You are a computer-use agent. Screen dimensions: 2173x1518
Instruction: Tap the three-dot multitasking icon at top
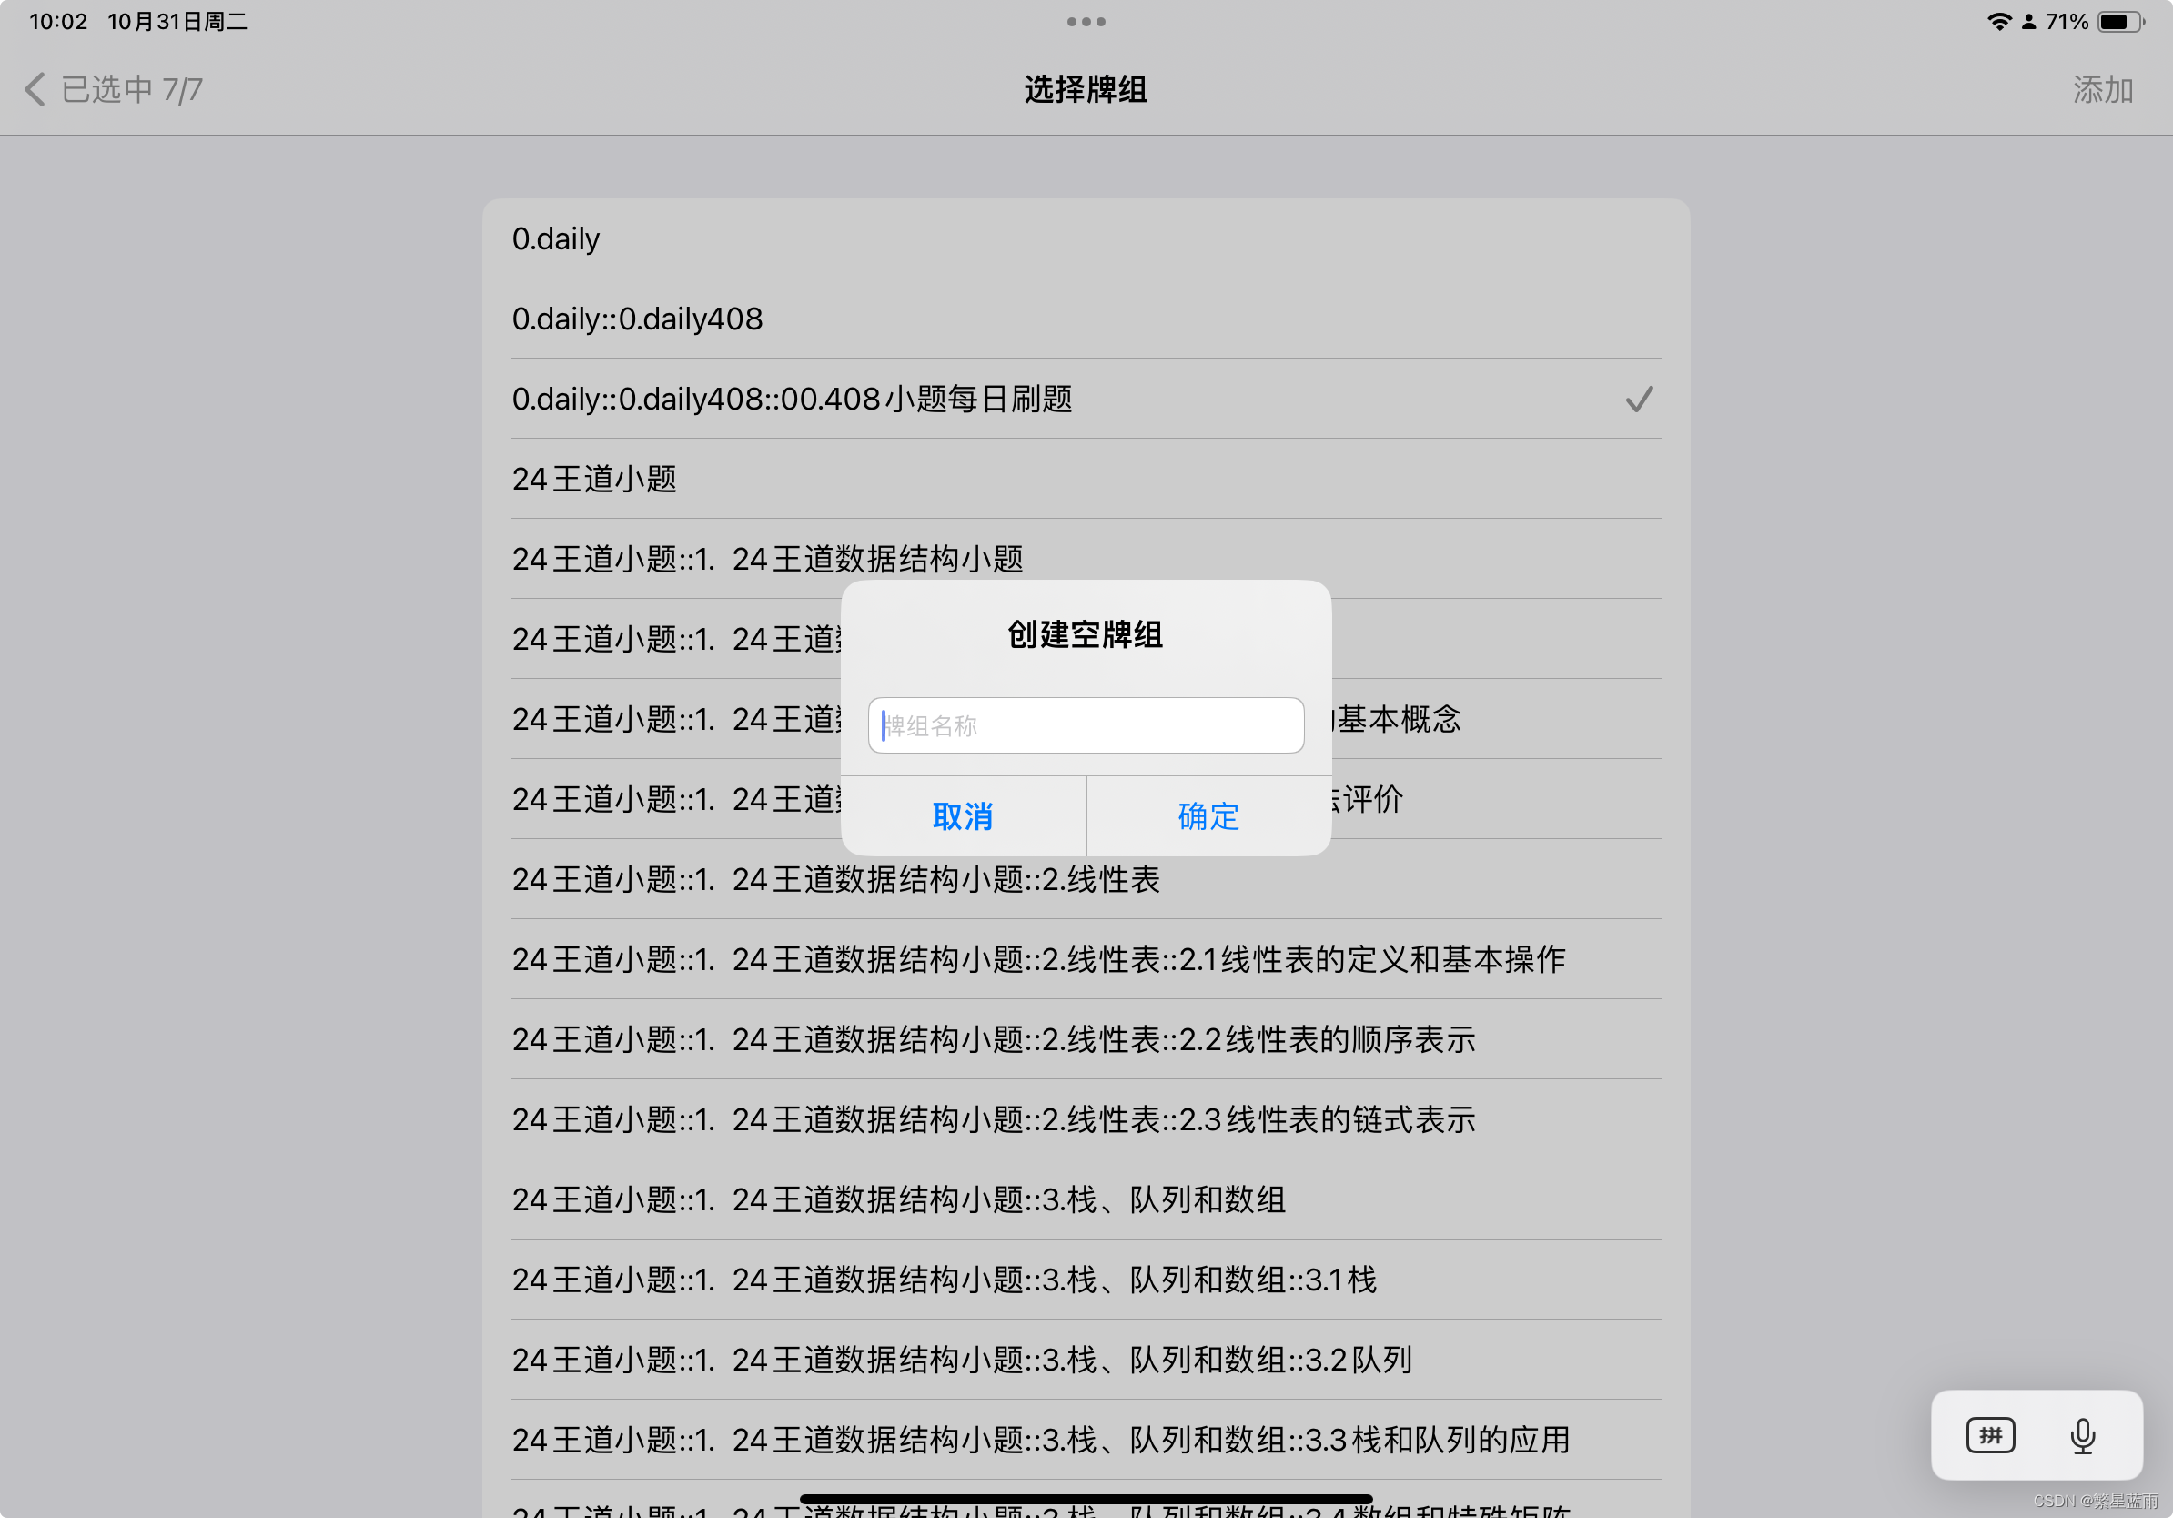pyautogui.click(x=1086, y=22)
